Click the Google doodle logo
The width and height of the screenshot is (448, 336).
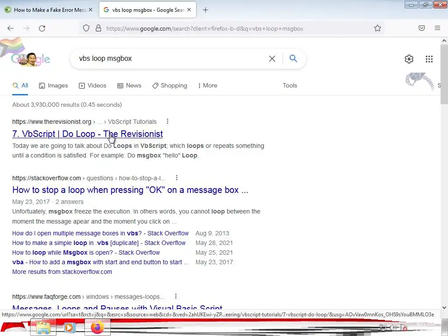point(30,59)
